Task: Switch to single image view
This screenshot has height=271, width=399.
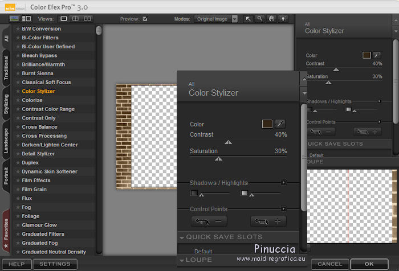Action: (64, 19)
